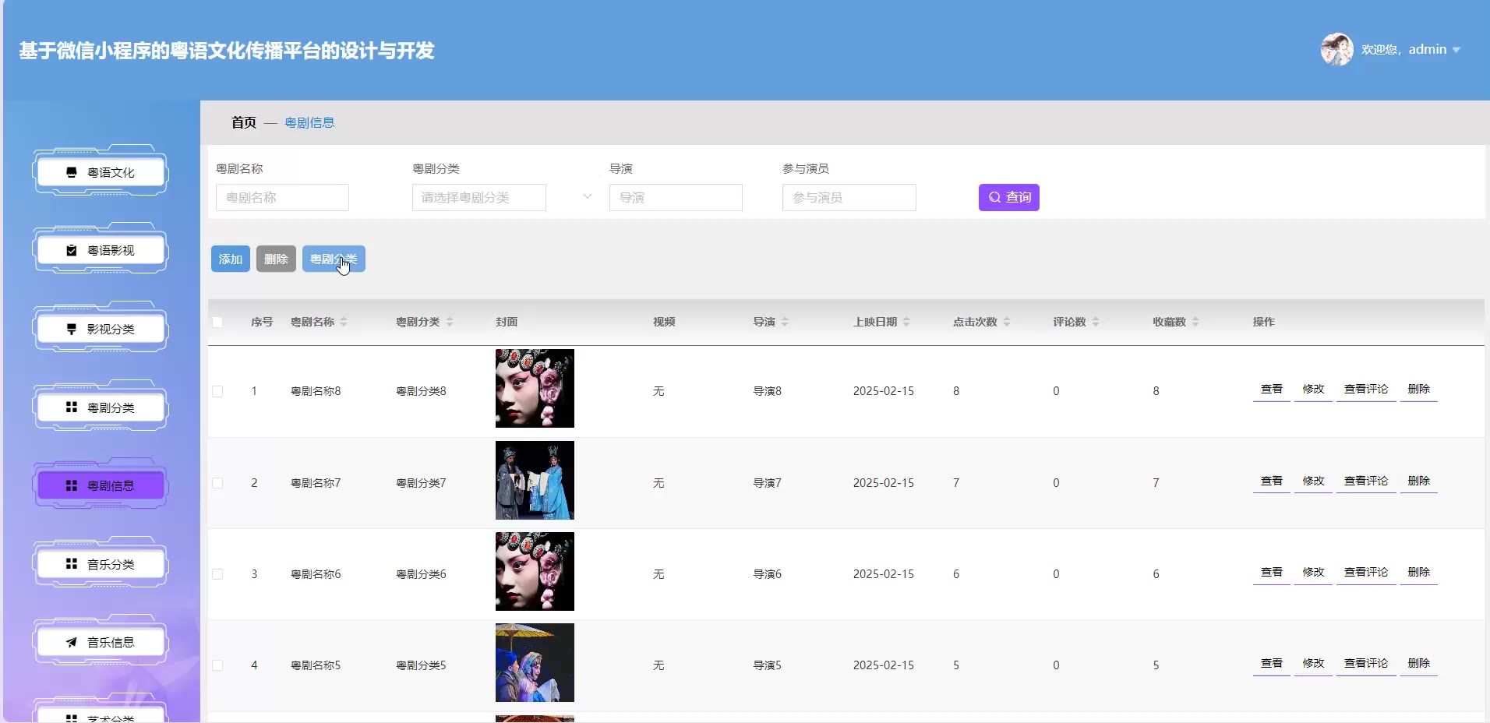Sort by 点击次数 column arrows
This screenshot has height=723, width=1490.
(x=1007, y=322)
